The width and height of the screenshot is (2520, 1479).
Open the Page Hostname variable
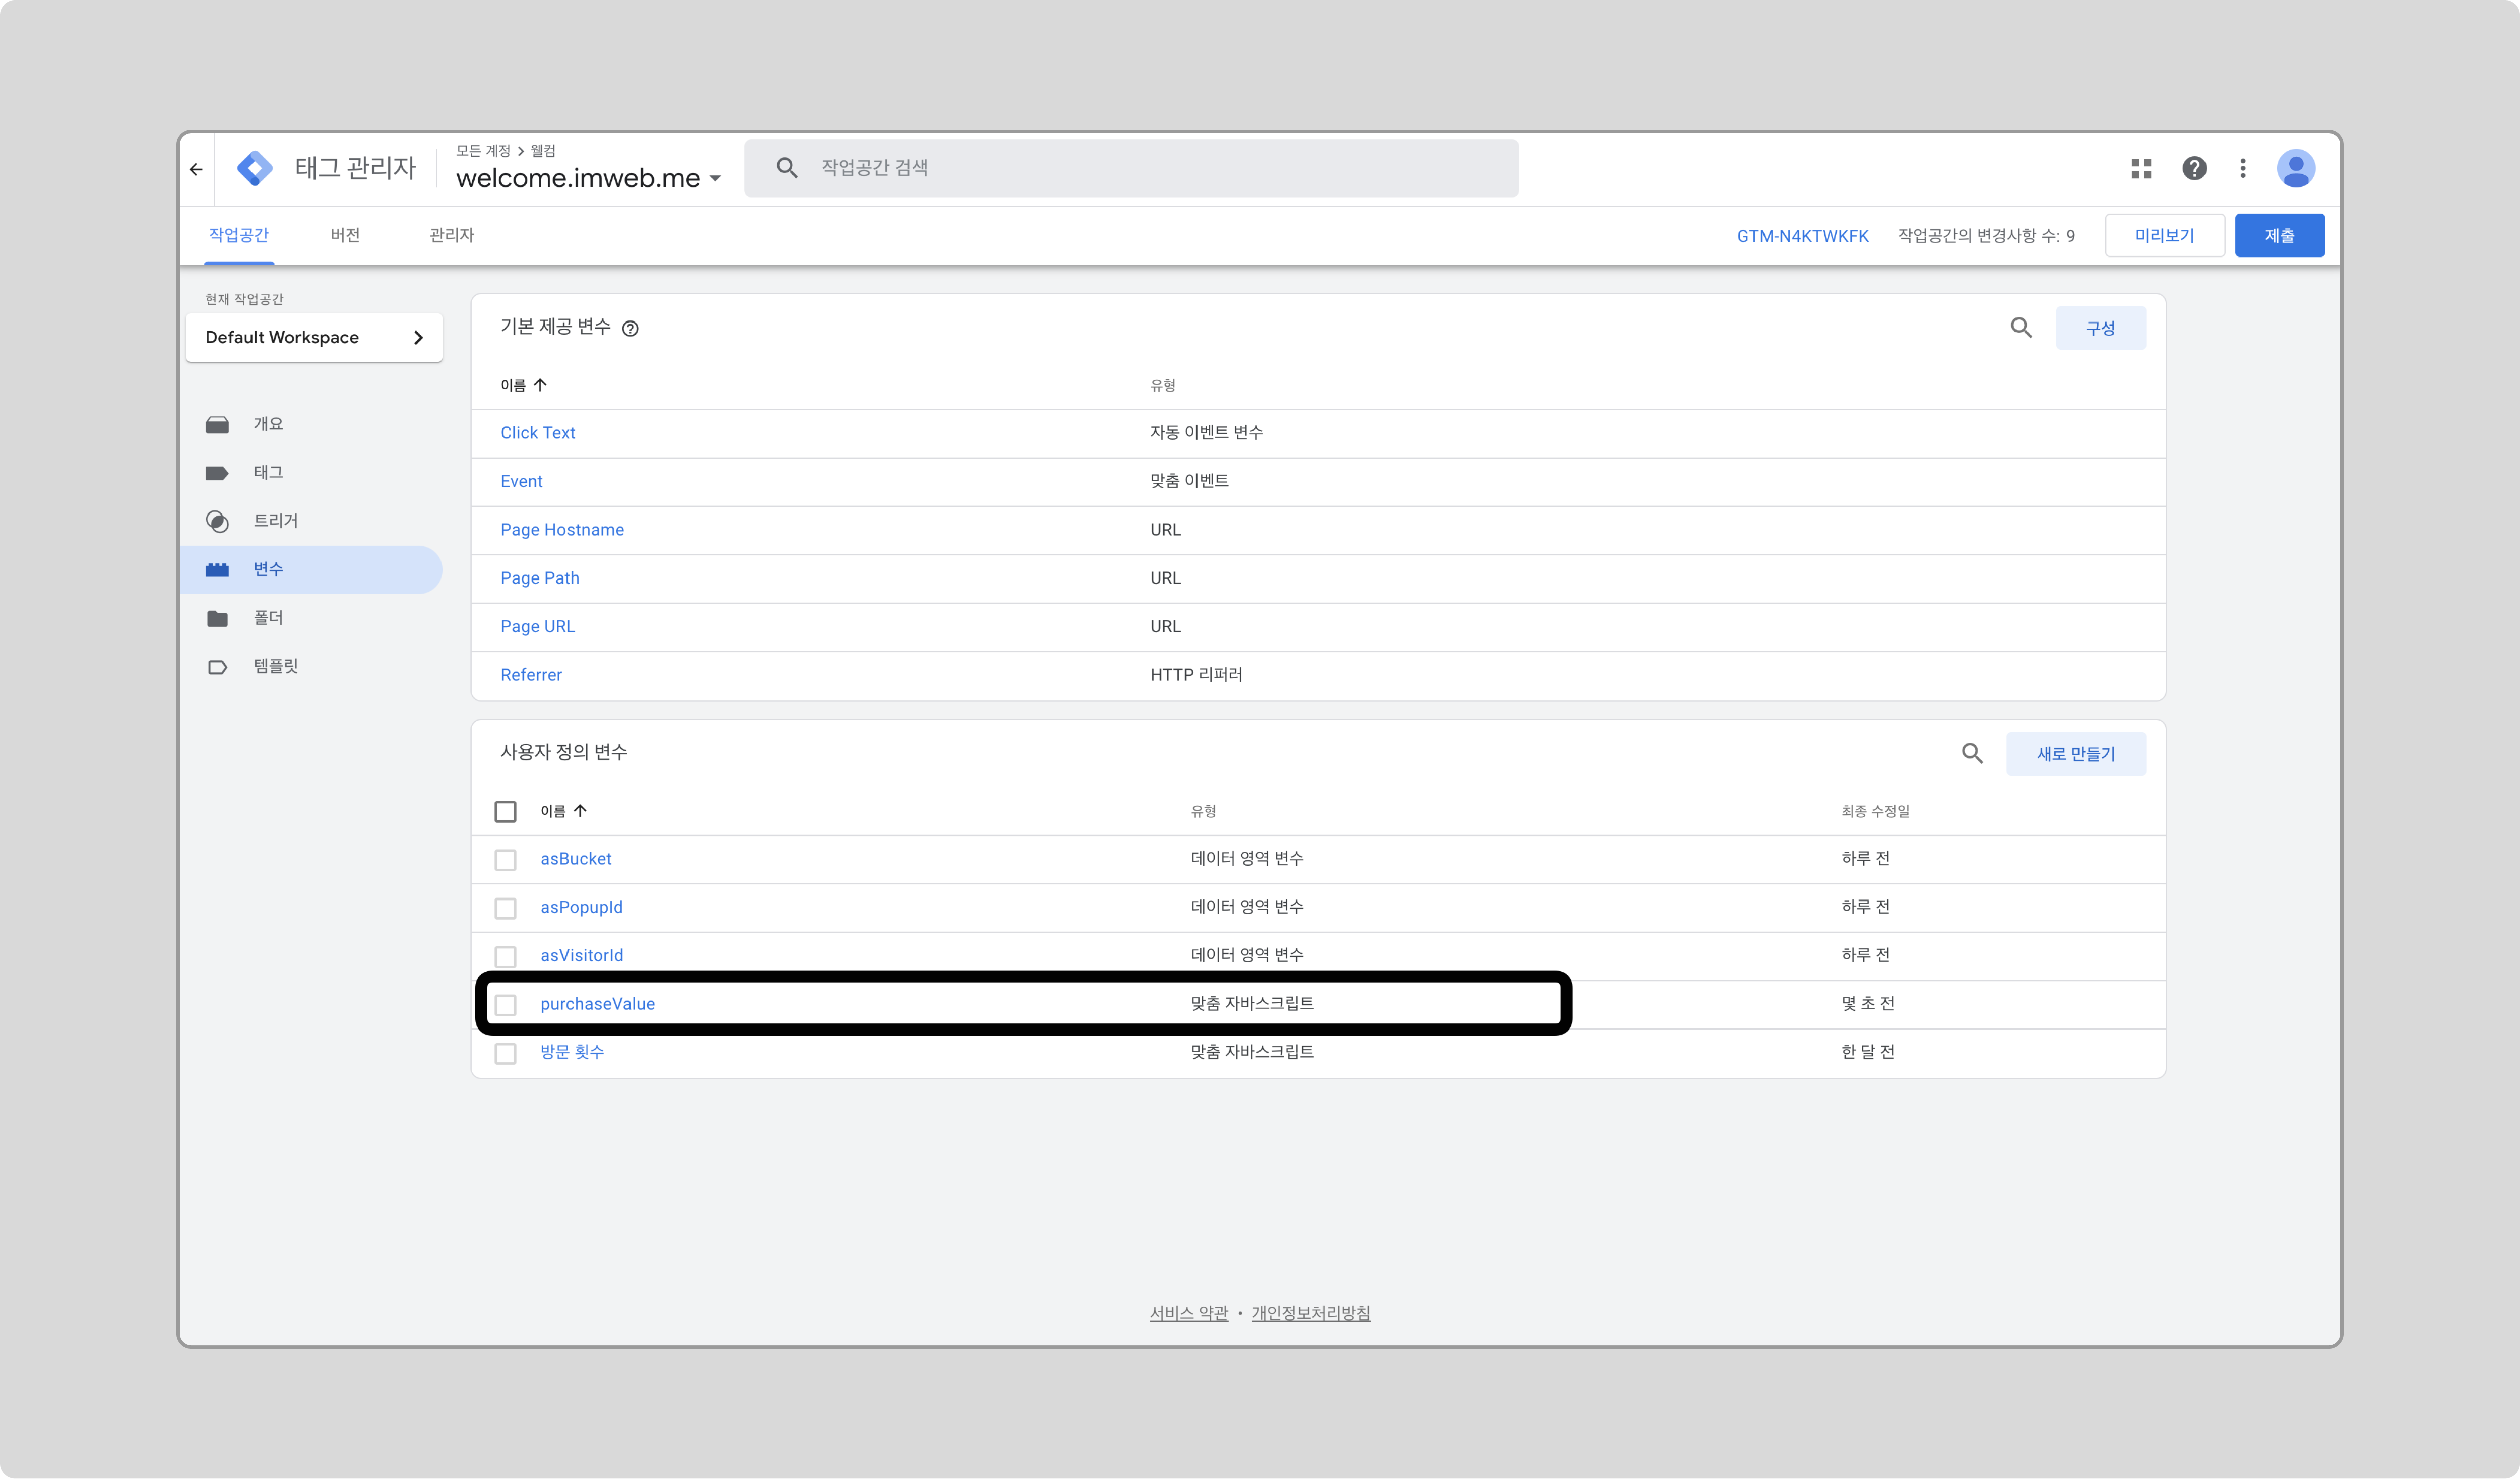[562, 530]
